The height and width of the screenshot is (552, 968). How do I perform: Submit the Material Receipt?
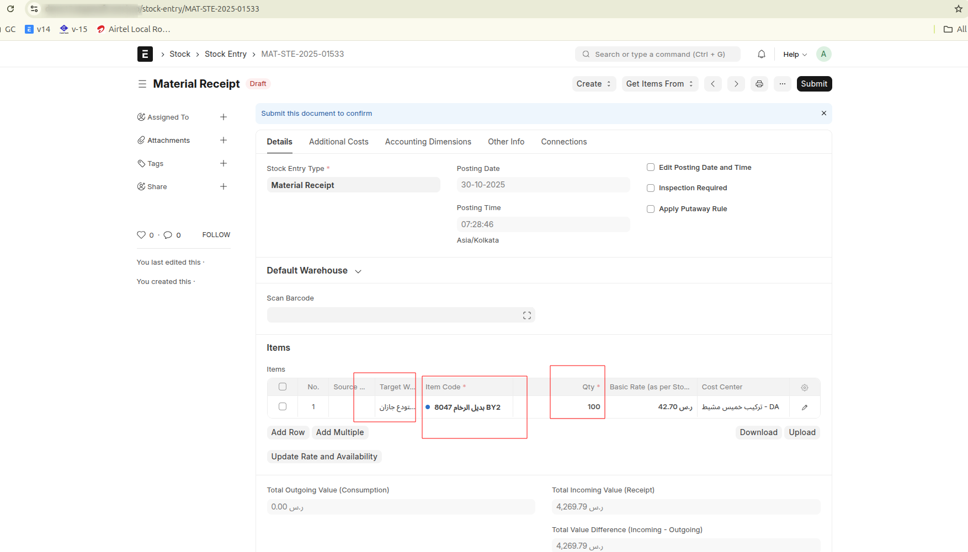tap(814, 83)
